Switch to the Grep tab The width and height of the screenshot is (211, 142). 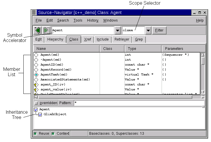pyautogui.click(x=139, y=39)
